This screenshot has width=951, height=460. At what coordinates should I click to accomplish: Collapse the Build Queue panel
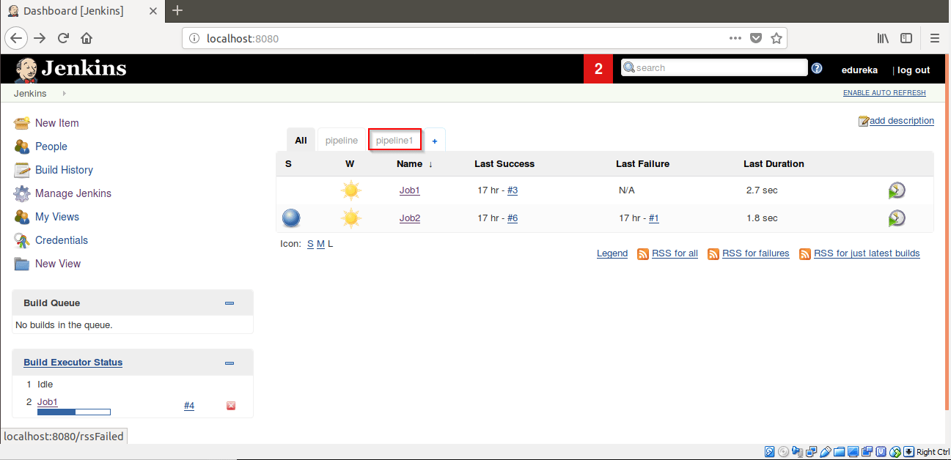pos(230,303)
